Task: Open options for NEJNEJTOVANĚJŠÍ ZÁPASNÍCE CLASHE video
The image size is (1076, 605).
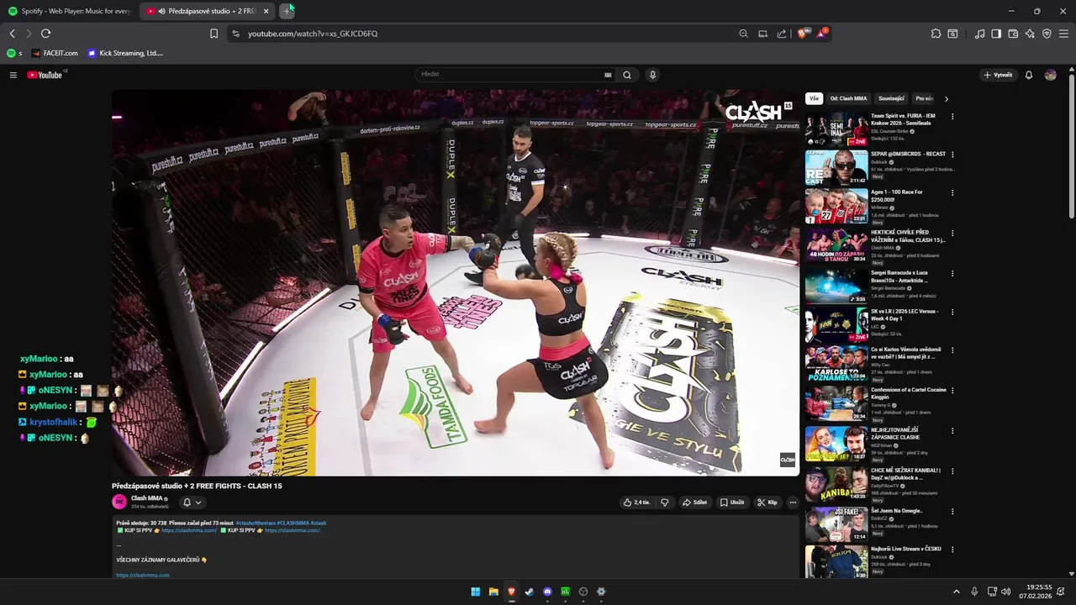Action: tap(952, 431)
